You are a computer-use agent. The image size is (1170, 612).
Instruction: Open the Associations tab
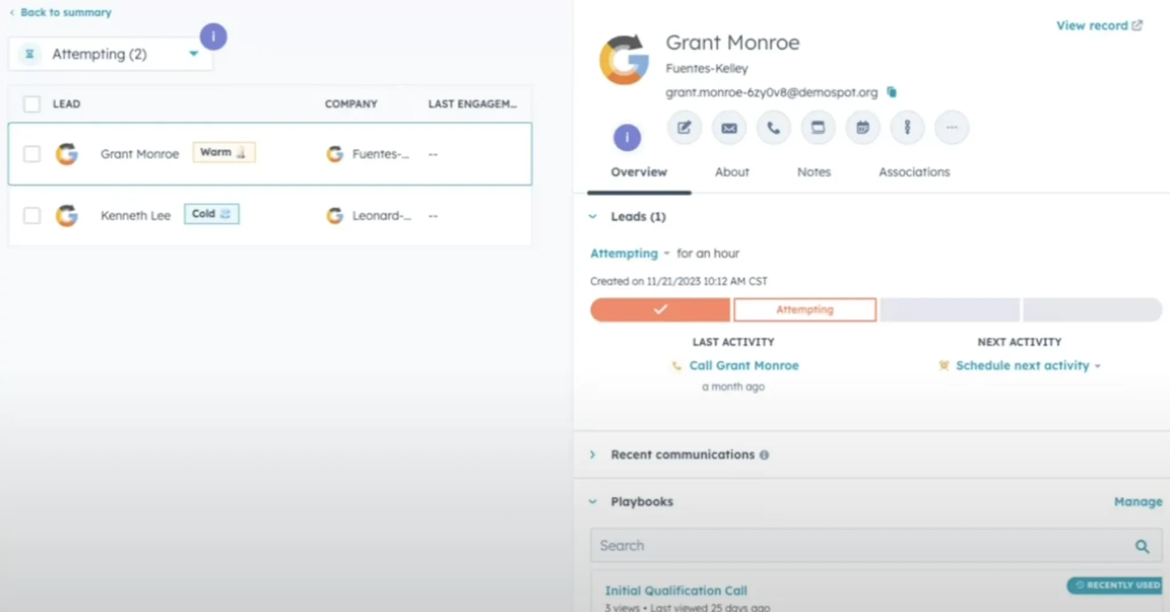point(914,172)
